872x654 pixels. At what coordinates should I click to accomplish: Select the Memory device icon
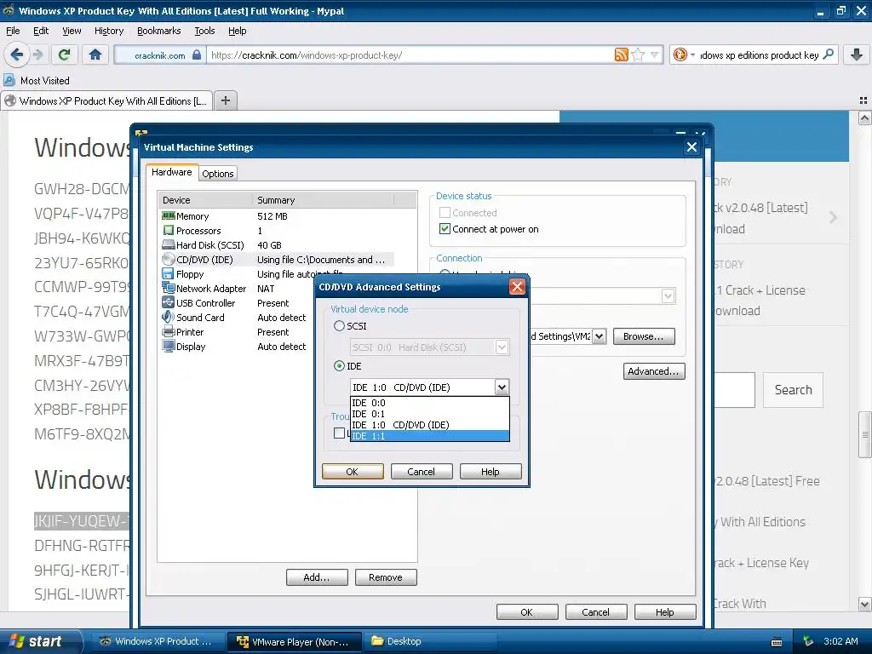click(x=169, y=215)
